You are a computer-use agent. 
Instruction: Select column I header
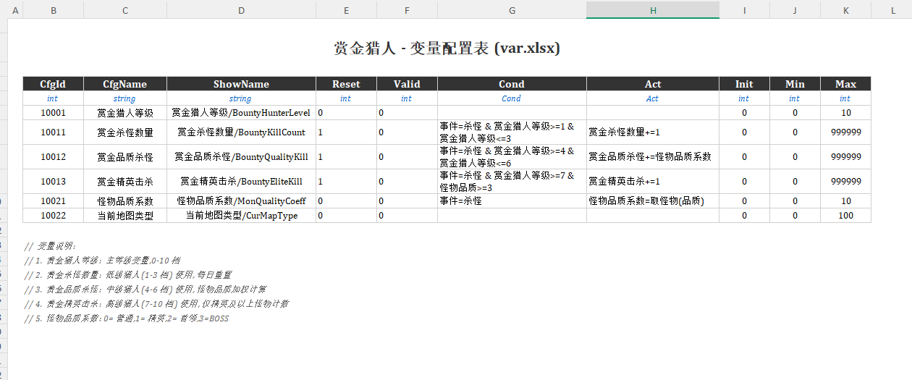pyautogui.click(x=744, y=9)
